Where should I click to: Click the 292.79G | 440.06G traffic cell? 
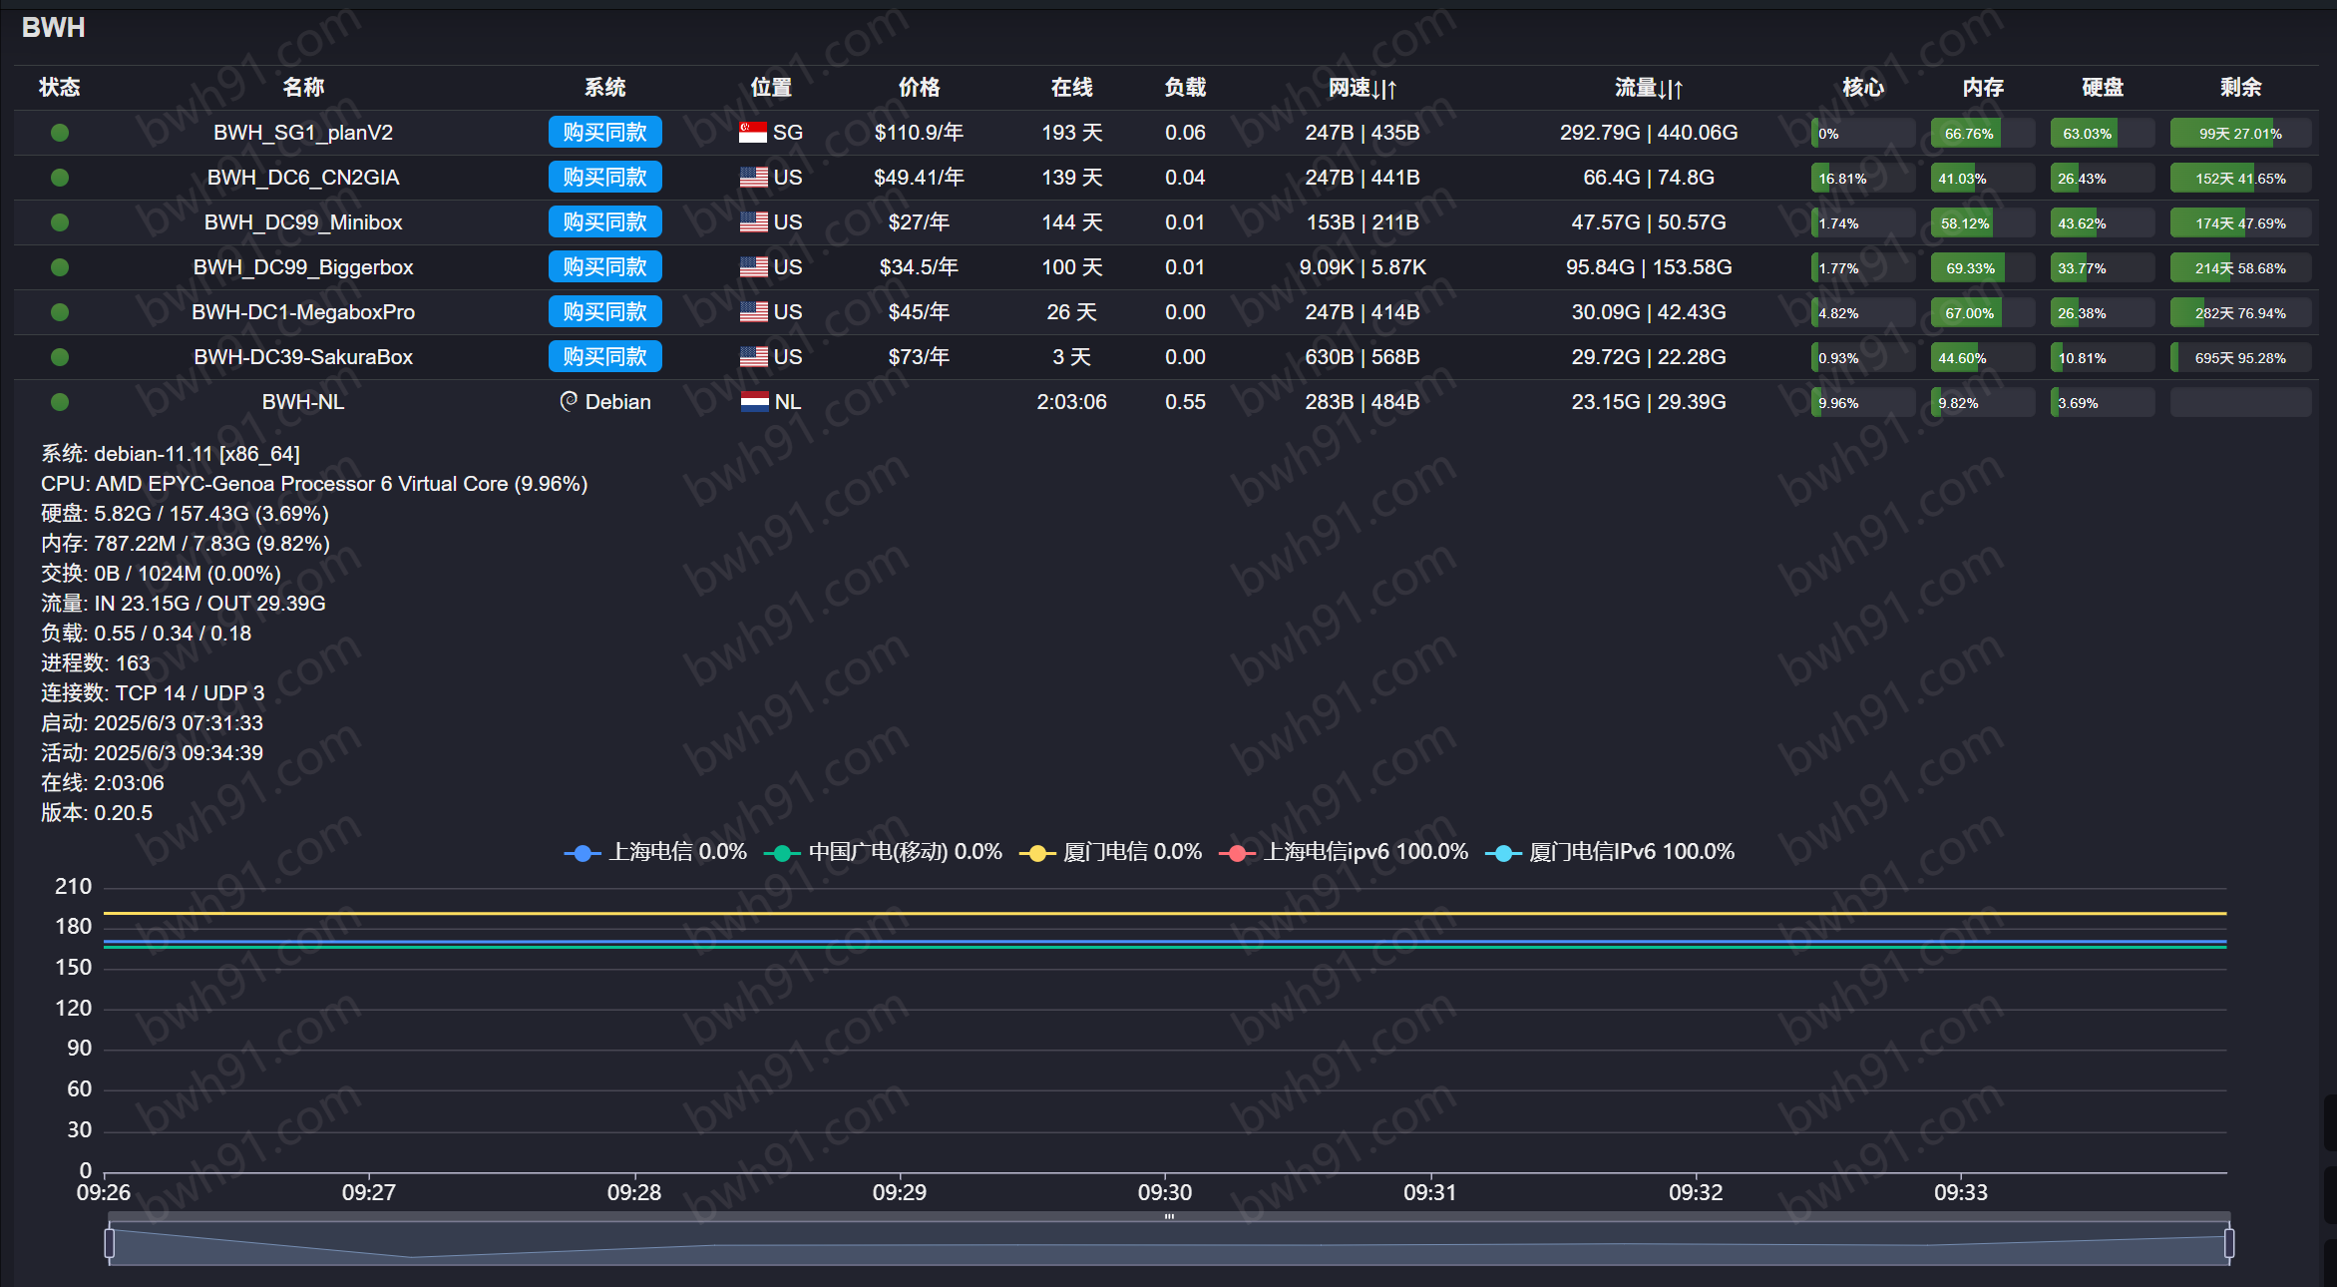pos(1649,133)
